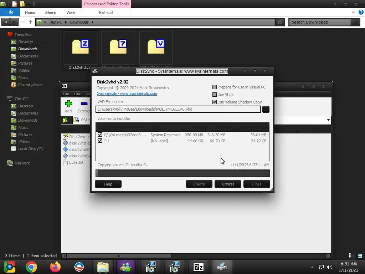The height and width of the screenshot is (274, 365).
Task: Open the Disk2vhd taskbar button
Action: [222, 267]
